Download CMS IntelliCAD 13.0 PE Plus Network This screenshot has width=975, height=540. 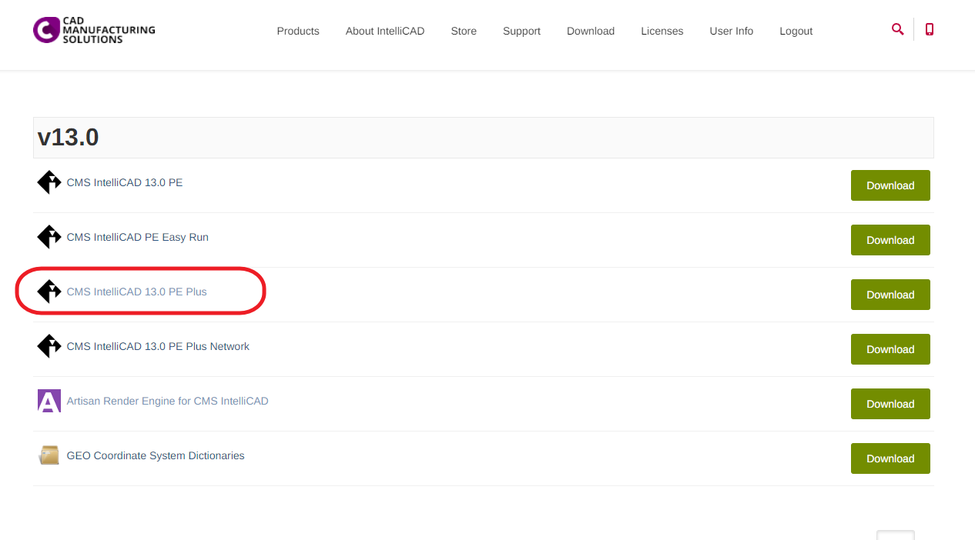pyautogui.click(x=890, y=349)
